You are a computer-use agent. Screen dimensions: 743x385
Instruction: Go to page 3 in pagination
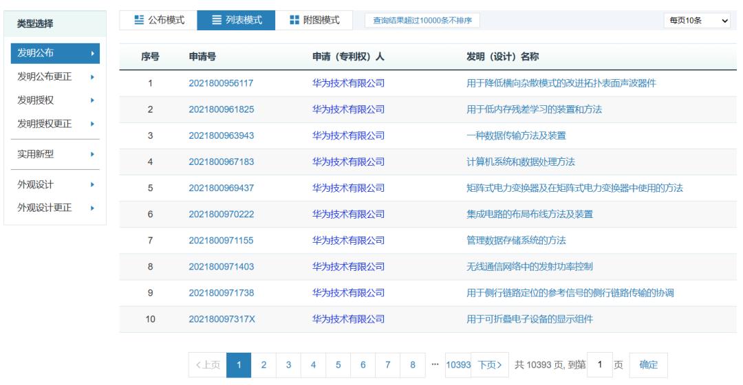tap(288, 364)
